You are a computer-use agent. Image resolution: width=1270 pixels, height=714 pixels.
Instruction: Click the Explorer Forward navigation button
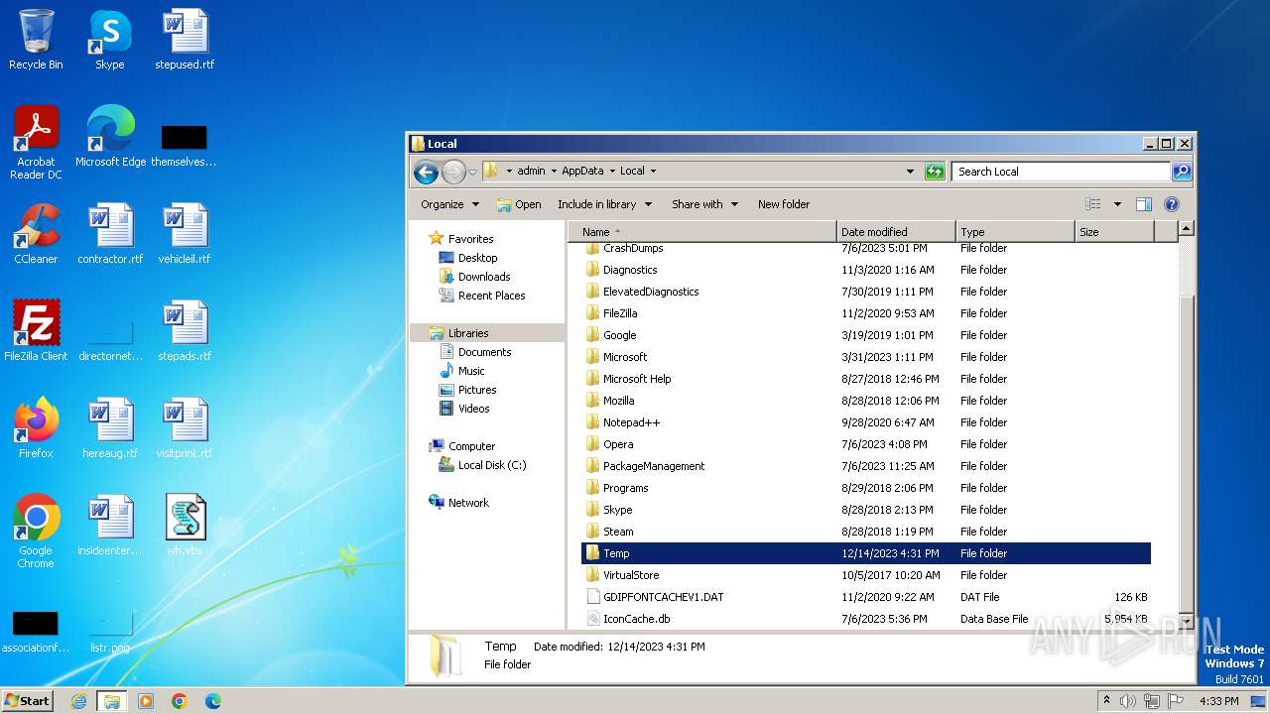point(453,172)
